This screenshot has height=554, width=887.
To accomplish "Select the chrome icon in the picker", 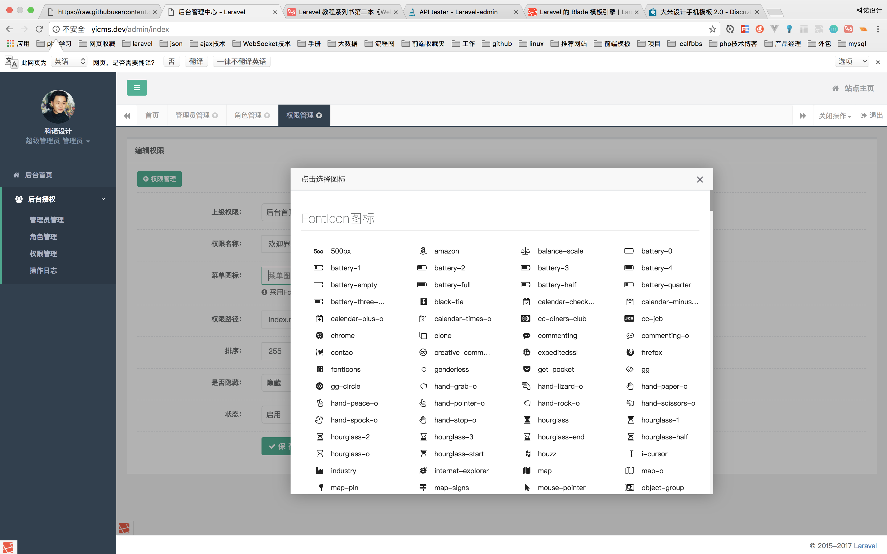I will [342, 335].
